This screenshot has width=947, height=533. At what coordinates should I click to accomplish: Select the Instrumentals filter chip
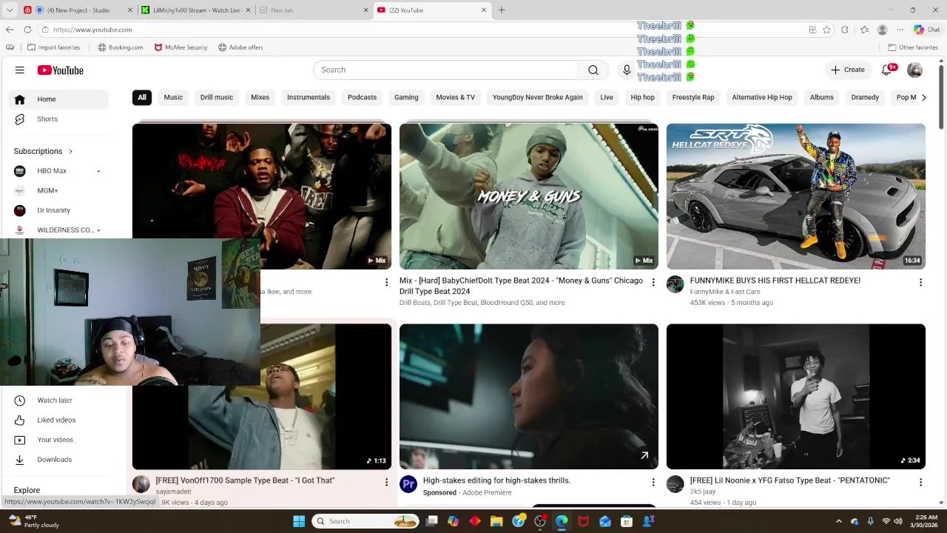(309, 98)
